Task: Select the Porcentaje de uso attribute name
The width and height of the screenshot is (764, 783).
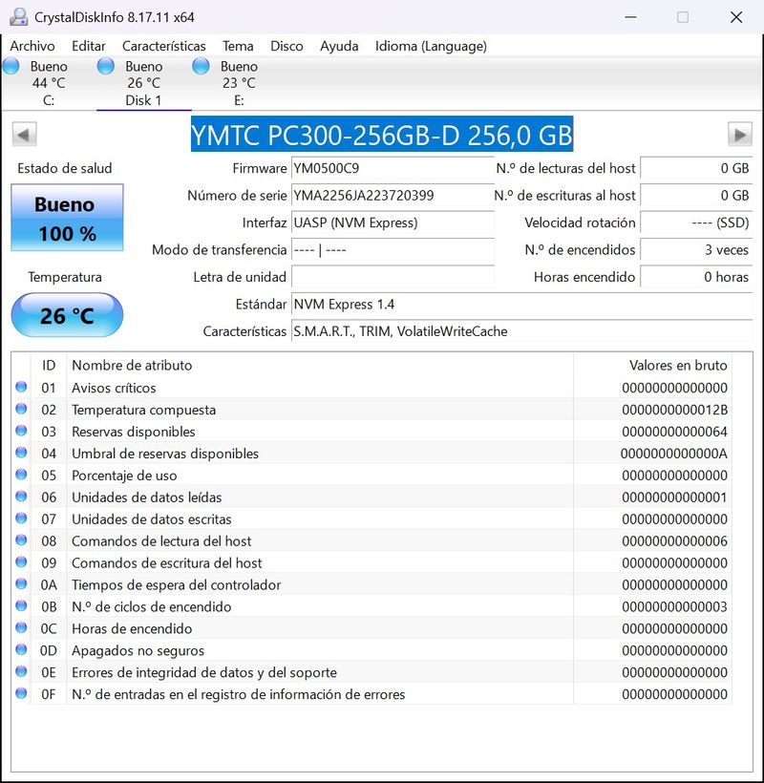Action: click(x=124, y=476)
